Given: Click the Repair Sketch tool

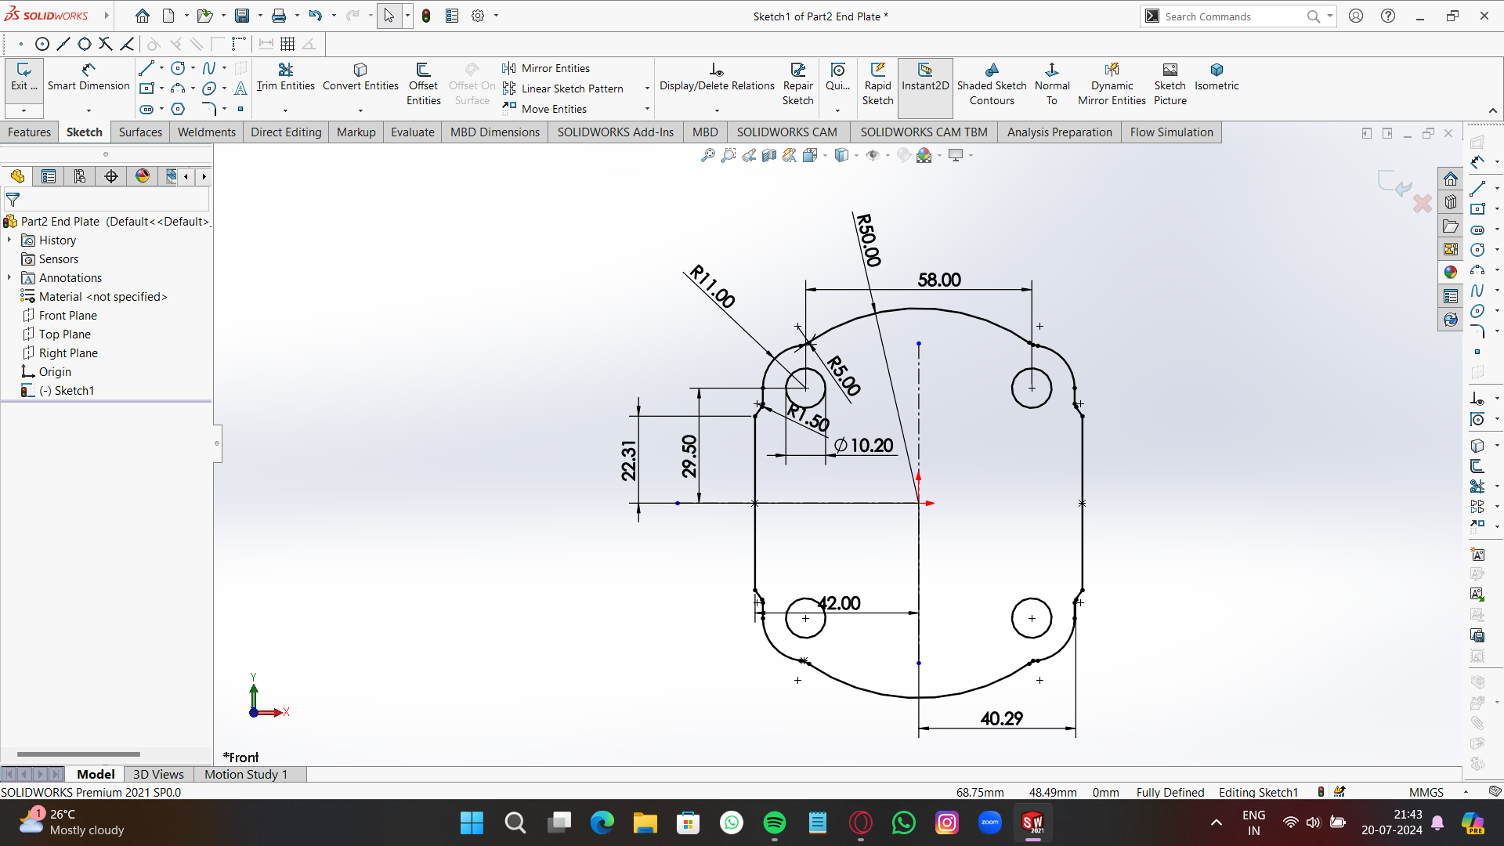Looking at the screenshot, I should [x=797, y=84].
